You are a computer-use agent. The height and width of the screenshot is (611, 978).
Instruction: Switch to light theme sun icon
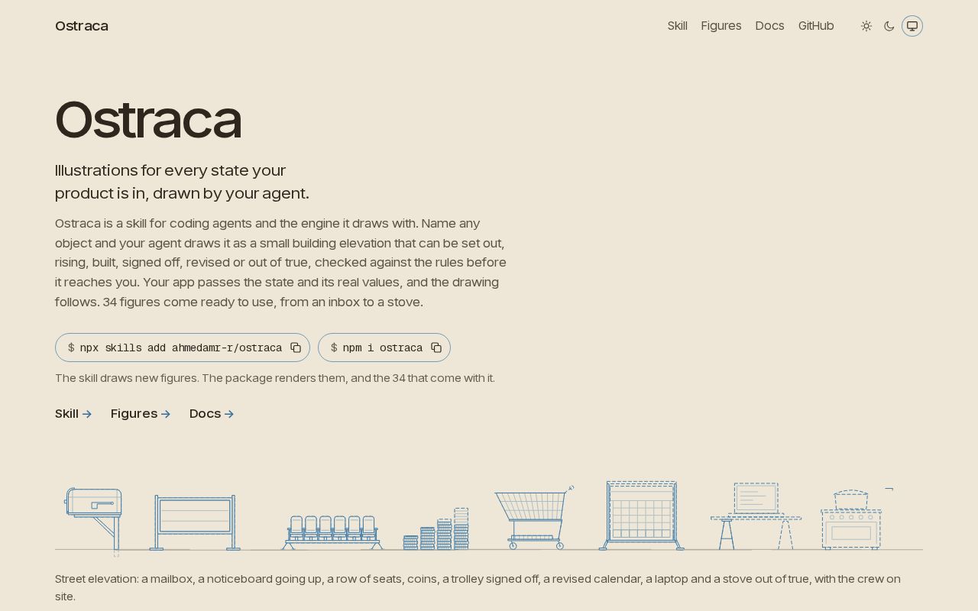tap(866, 26)
